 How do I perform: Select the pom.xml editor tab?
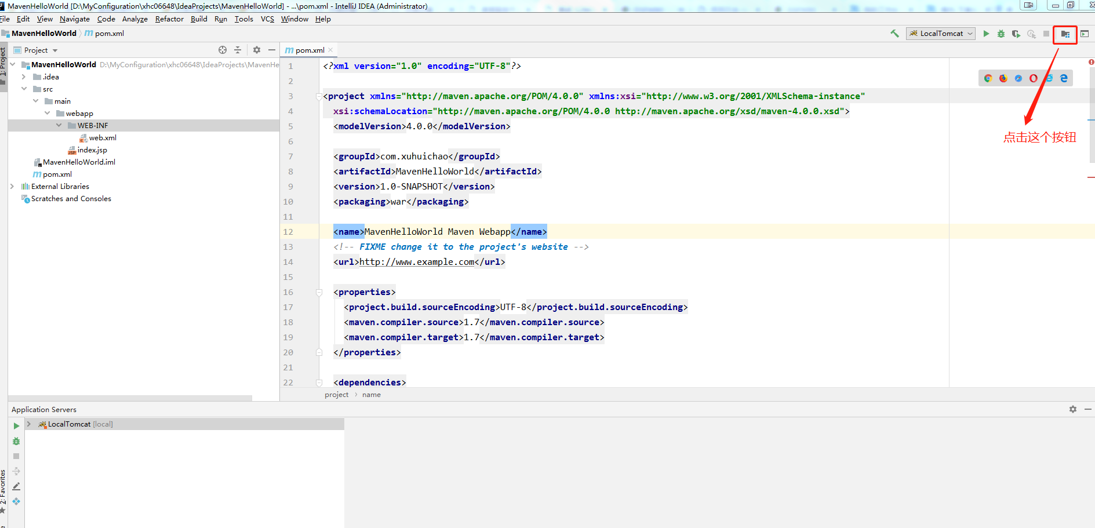(x=309, y=50)
